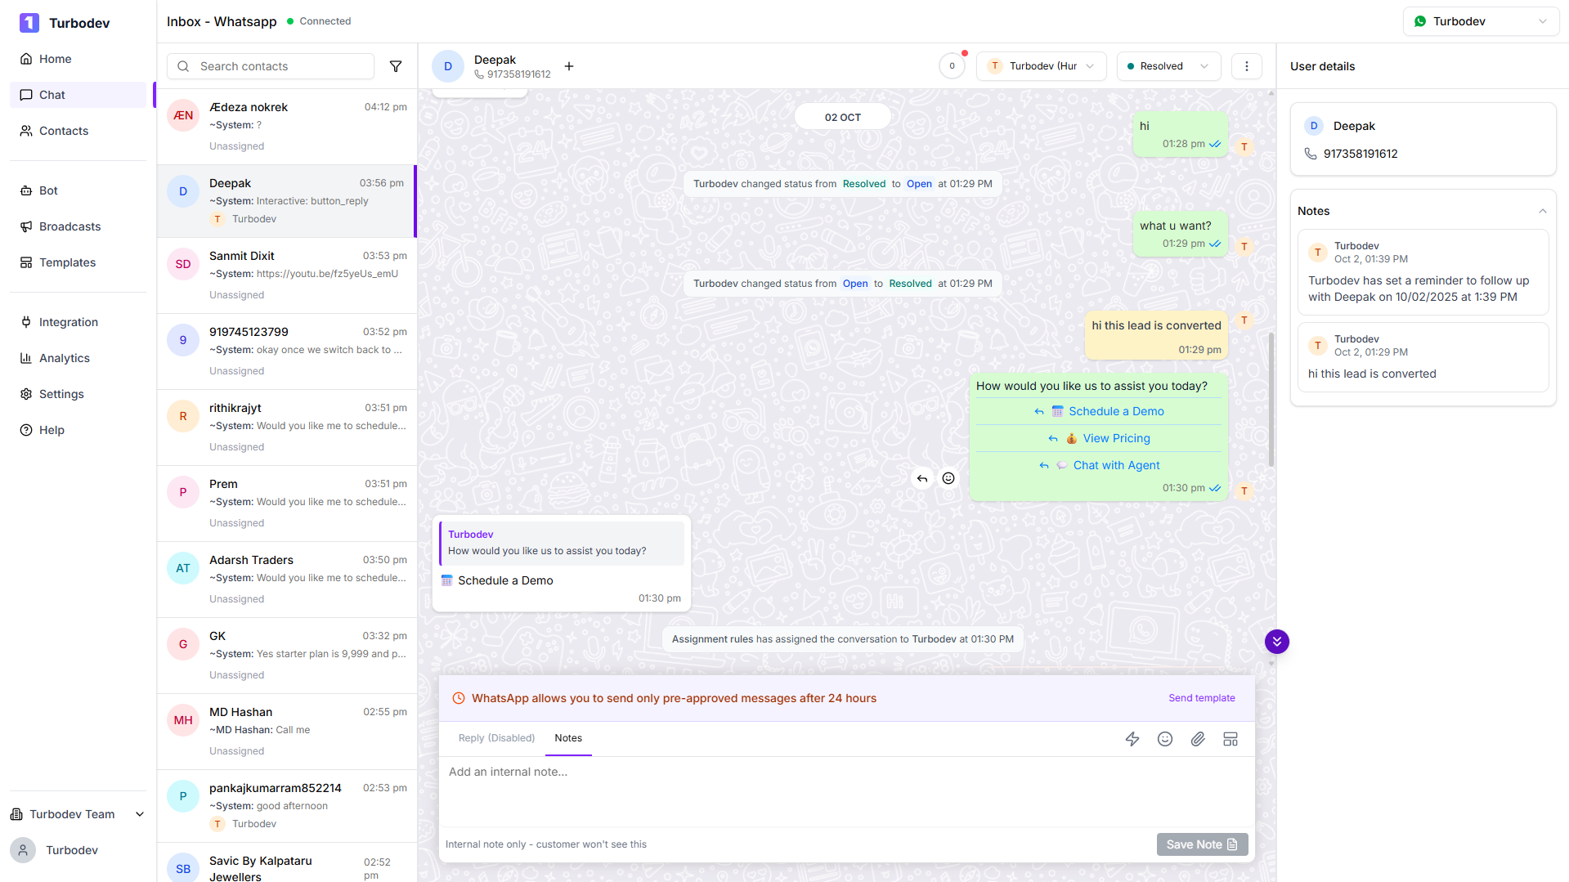Reply to message using the reply arrow
This screenshot has height=882, width=1569.
[922, 478]
